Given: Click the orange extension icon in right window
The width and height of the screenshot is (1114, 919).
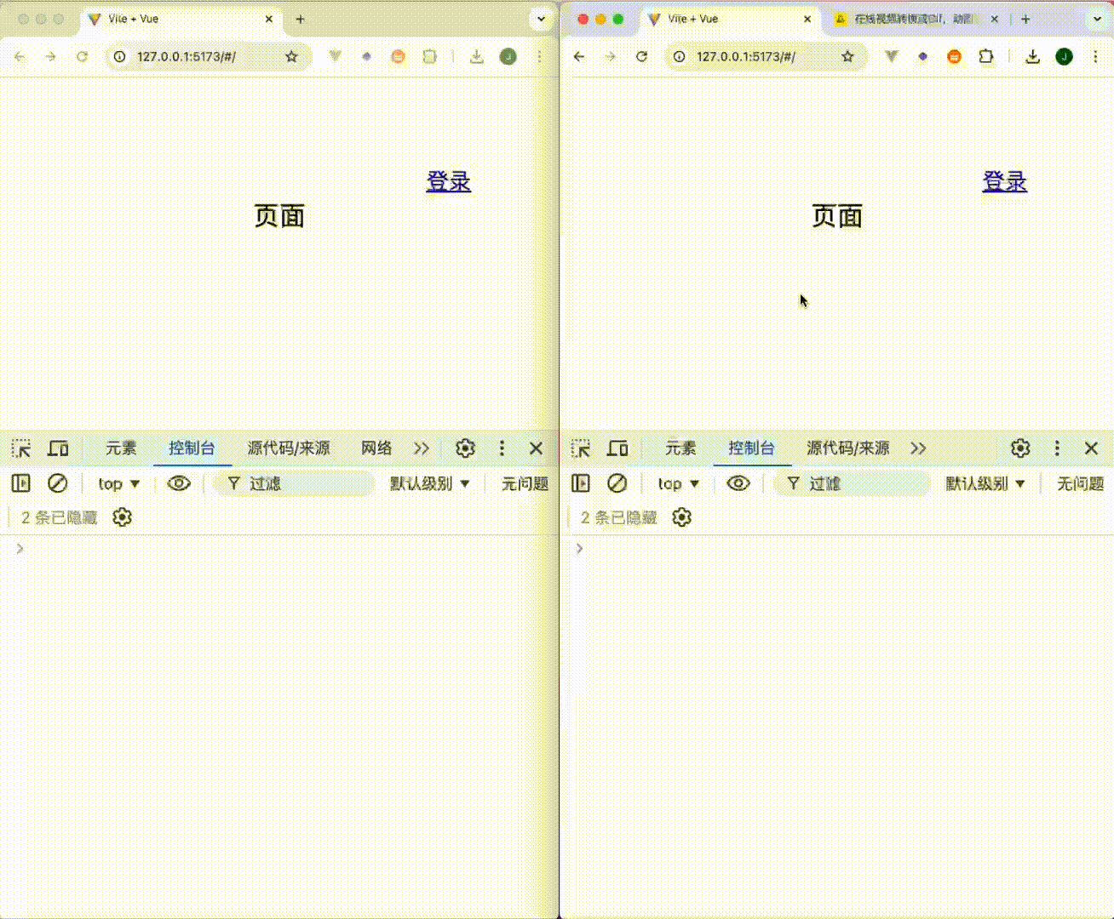Looking at the screenshot, I should [x=954, y=56].
